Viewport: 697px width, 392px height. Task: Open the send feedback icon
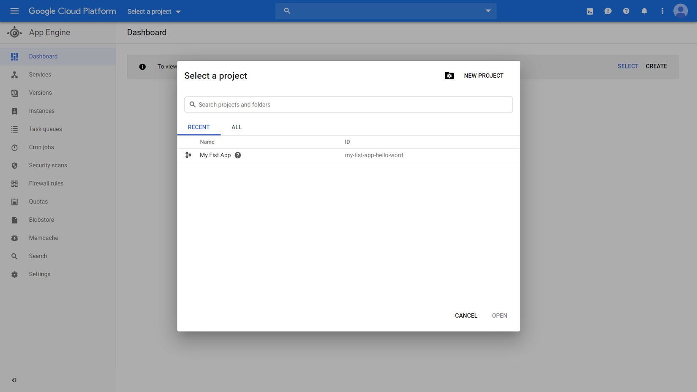pyautogui.click(x=608, y=11)
